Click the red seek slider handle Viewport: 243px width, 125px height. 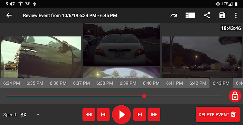point(144,96)
